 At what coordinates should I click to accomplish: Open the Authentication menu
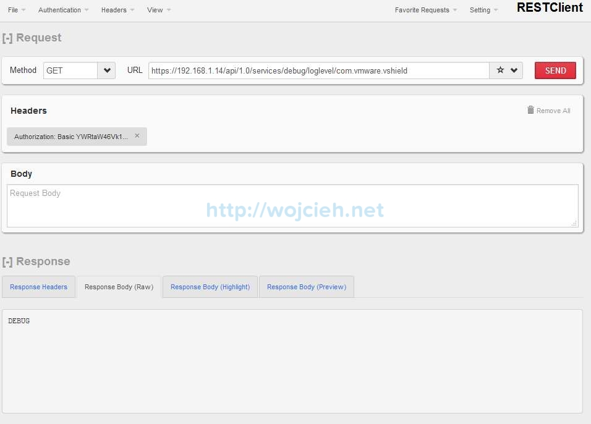pyautogui.click(x=63, y=10)
